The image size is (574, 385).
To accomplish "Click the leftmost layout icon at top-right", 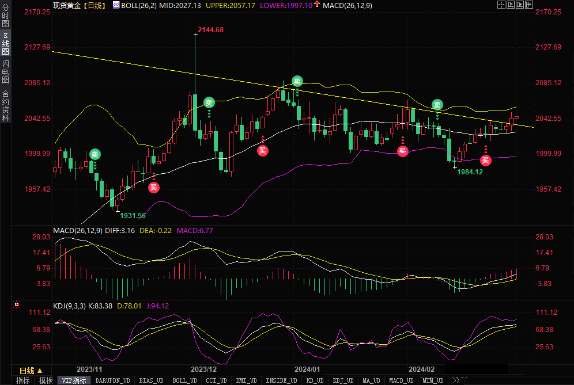I will click(x=501, y=5).
